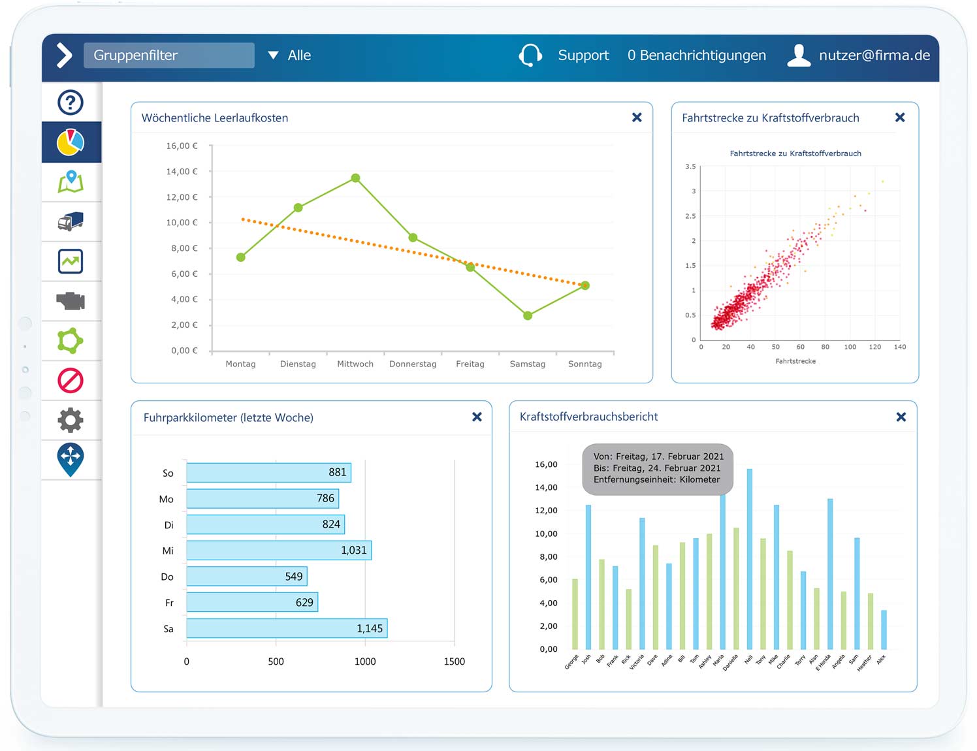This screenshot has height=751, width=977.
Task: Click the Fr bar showing 629
Action: 252,602
